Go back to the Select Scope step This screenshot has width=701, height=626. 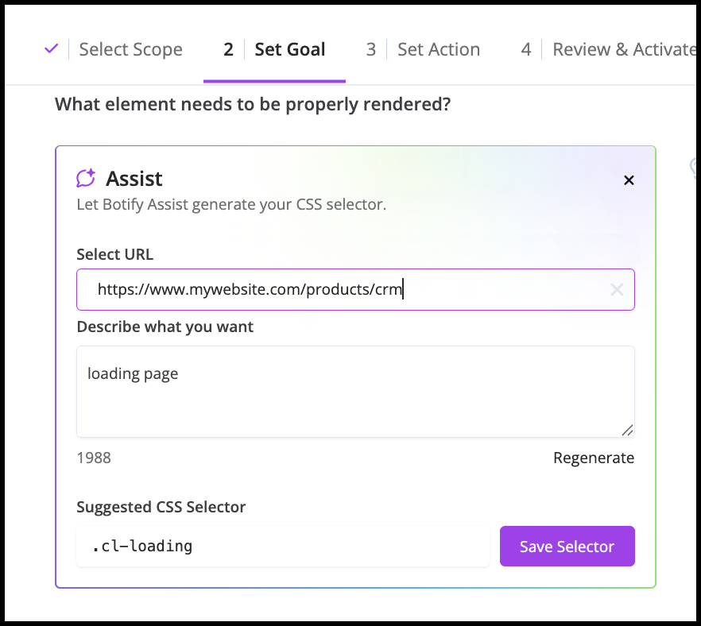click(x=130, y=49)
